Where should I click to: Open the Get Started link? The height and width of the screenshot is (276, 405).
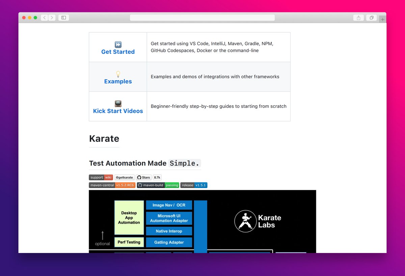point(118,51)
